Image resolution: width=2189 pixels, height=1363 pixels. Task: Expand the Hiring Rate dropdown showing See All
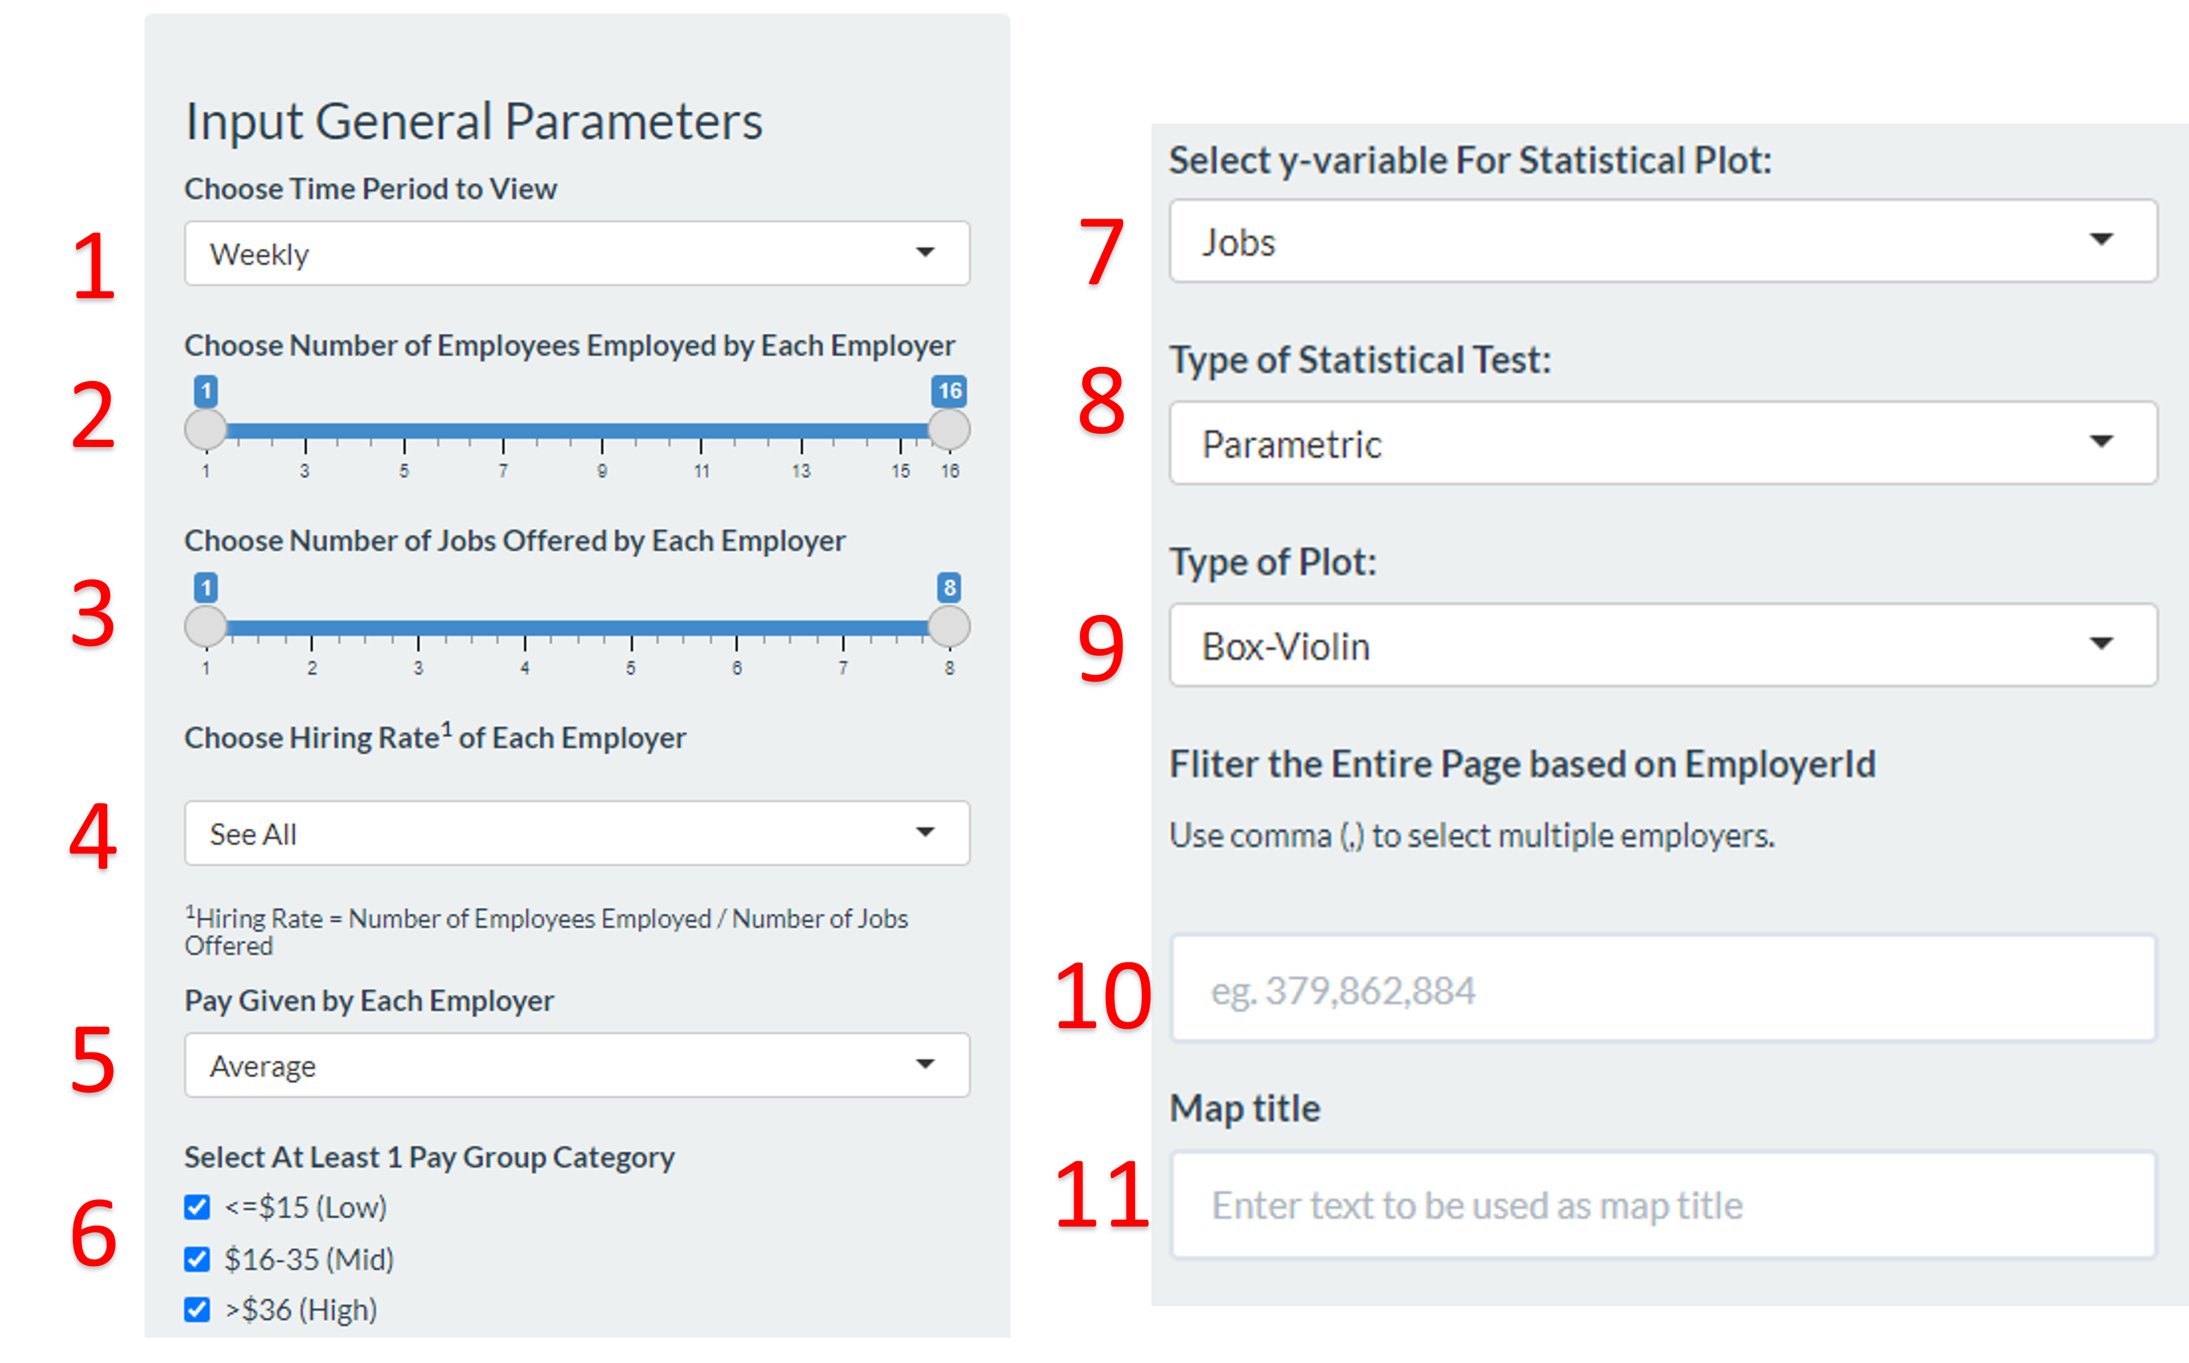(x=577, y=833)
